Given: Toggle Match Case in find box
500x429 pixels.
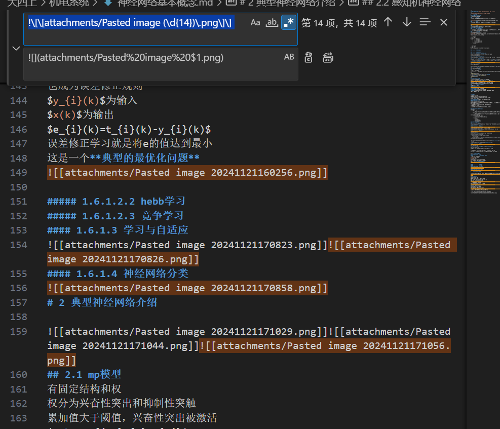Looking at the screenshot, I should click(x=255, y=22).
